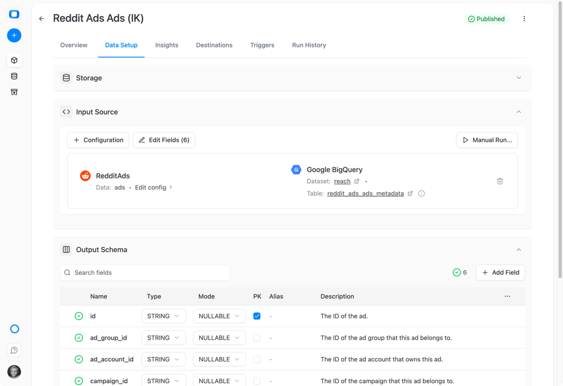Open the three-dot menu next to Published
The height and width of the screenshot is (386, 563).
[524, 19]
